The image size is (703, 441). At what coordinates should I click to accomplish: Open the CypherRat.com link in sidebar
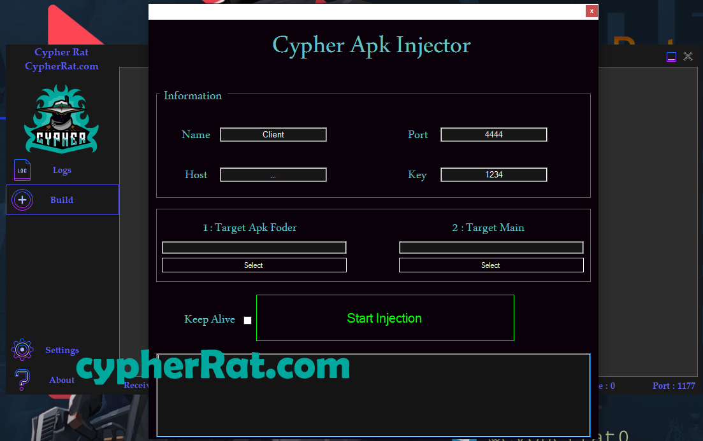point(62,66)
